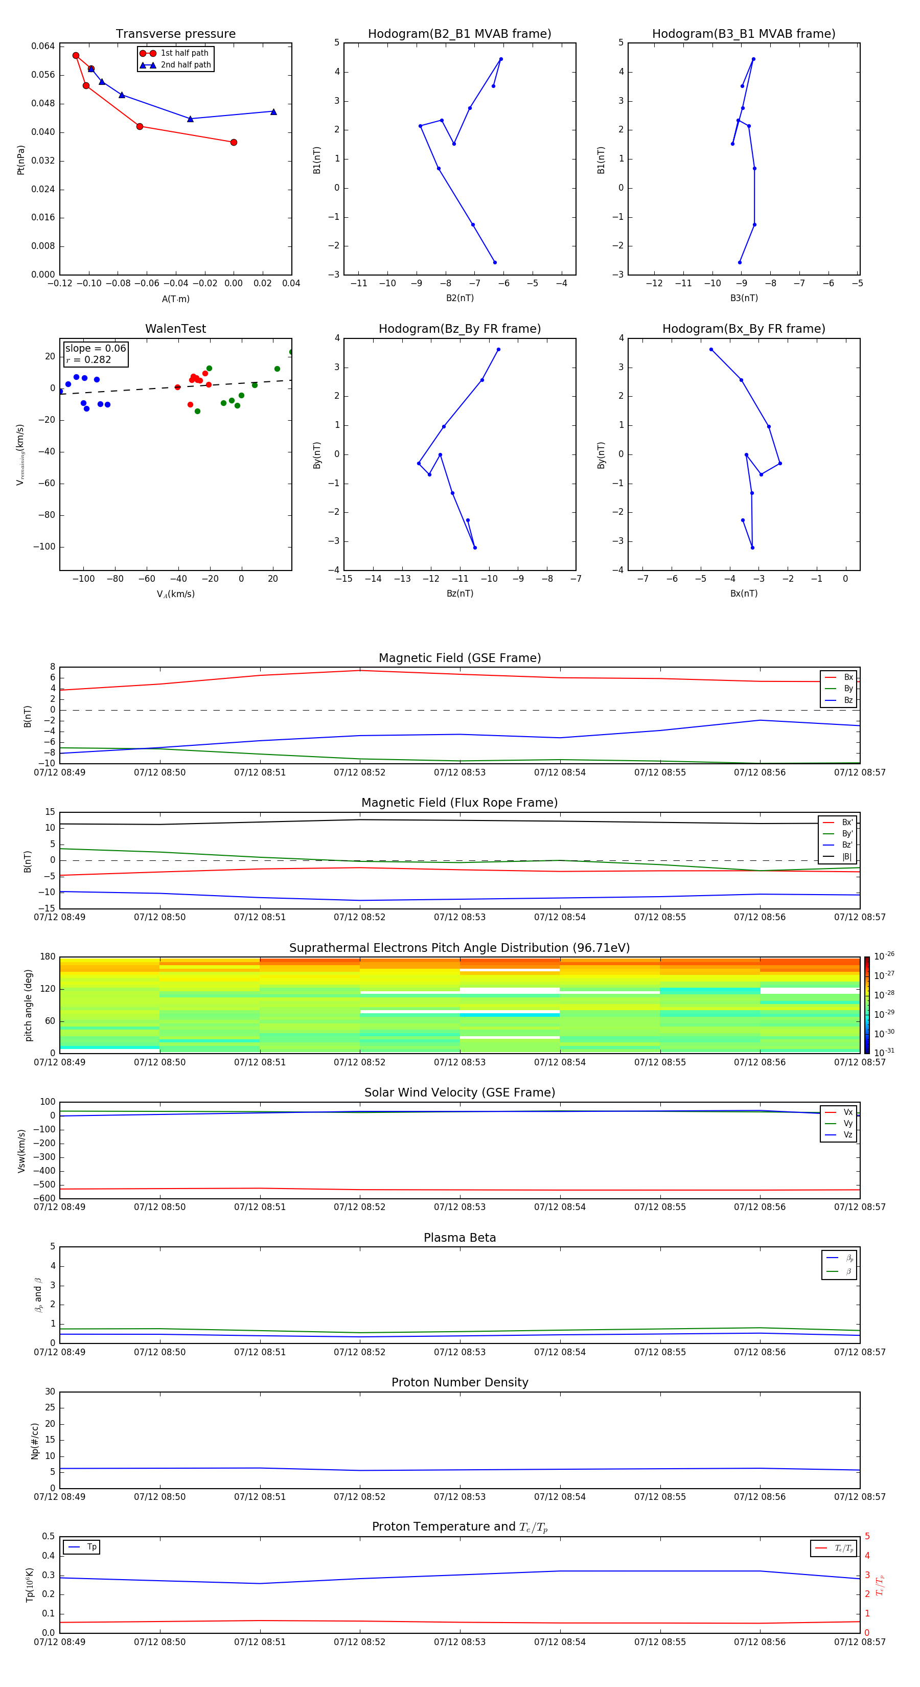Click the 'Transverse pressure' plot title
The width and height of the screenshot is (920, 1687).
[175, 34]
